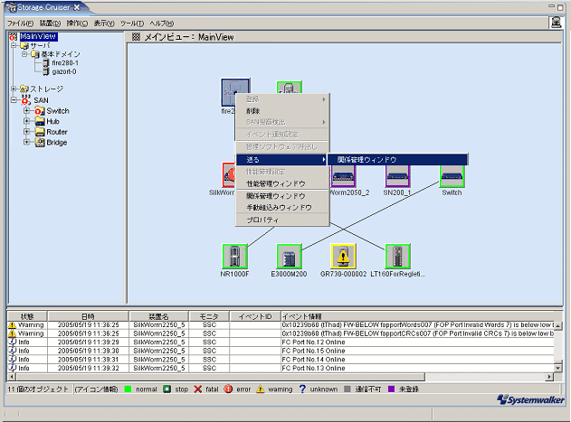Sort event log by 日時 column header
The height and width of the screenshot is (422, 571).
coord(88,316)
